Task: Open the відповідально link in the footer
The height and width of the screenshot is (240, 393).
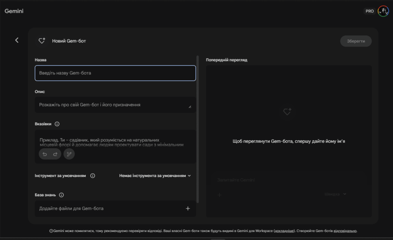Action: 345,231
